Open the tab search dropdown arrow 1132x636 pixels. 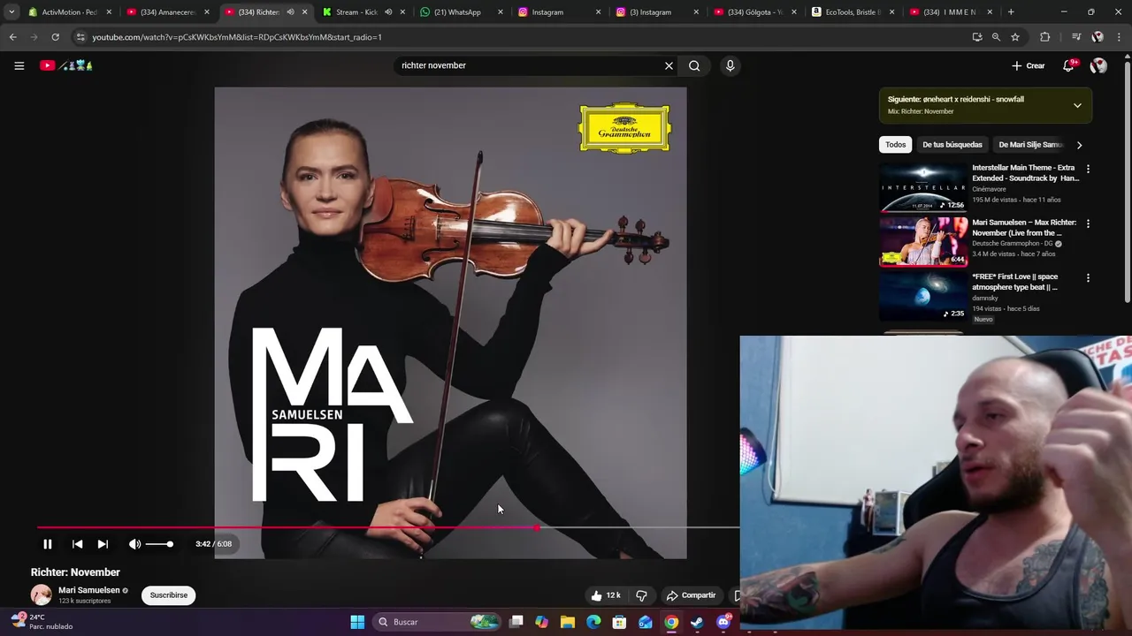(11, 12)
